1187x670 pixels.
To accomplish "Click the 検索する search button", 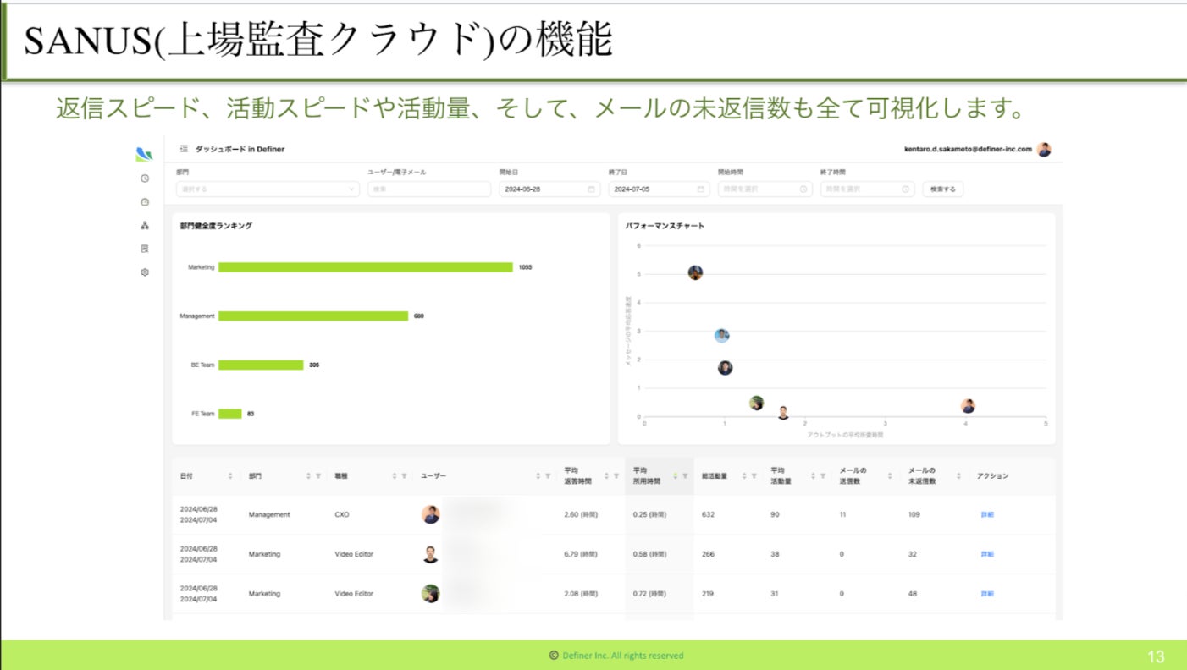I will (943, 189).
